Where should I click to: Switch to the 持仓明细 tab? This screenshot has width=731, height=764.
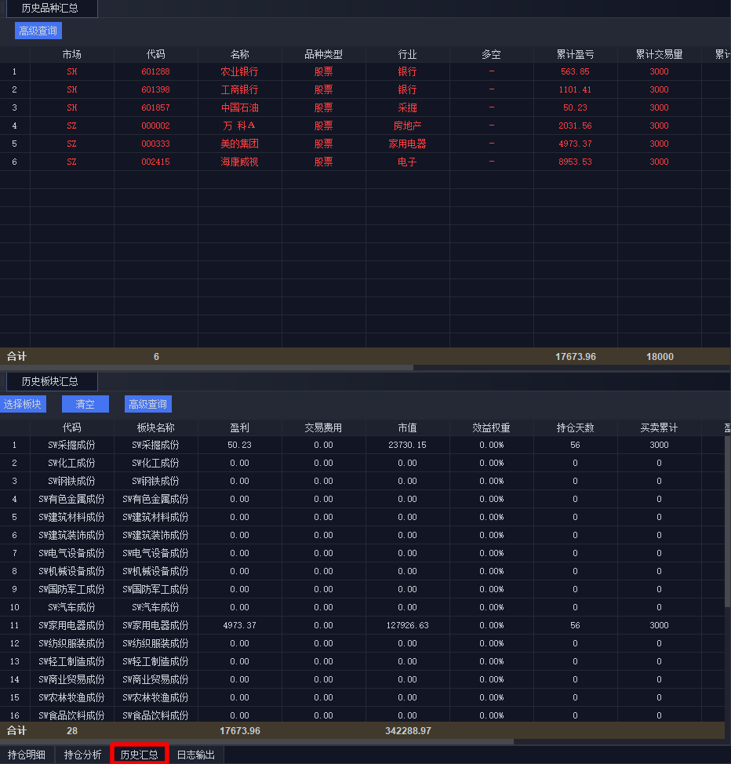27,755
